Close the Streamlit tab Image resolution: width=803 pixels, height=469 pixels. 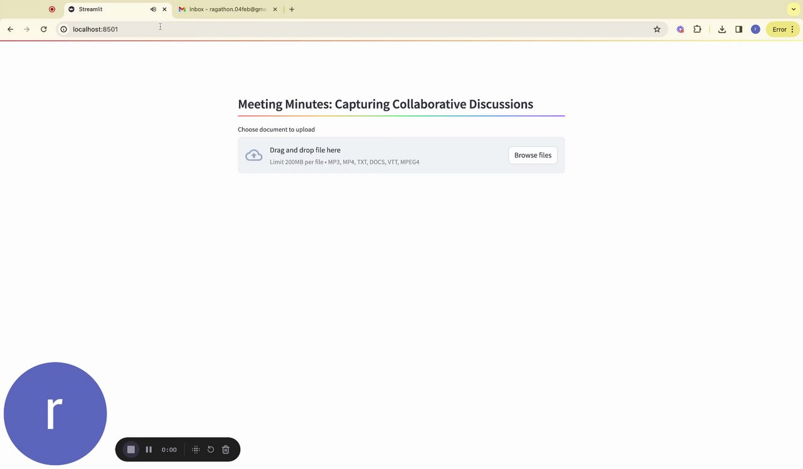pyautogui.click(x=164, y=9)
